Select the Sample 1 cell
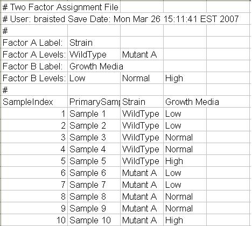The width and height of the screenshot is (252, 226). (x=94, y=114)
